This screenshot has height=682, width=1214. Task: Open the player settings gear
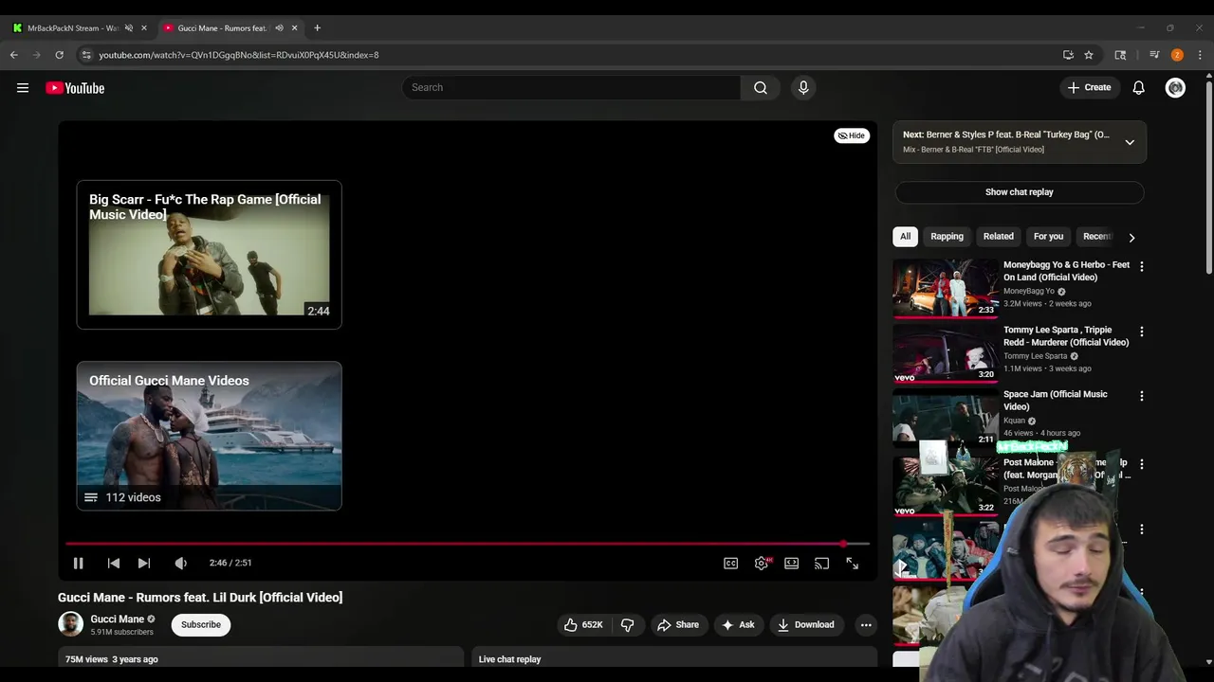[762, 564]
